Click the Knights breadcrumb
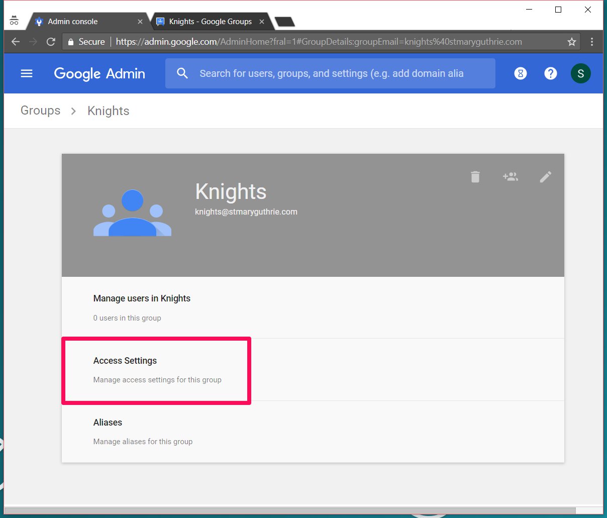The width and height of the screenshot is (607, 518). tap(109, 111)
